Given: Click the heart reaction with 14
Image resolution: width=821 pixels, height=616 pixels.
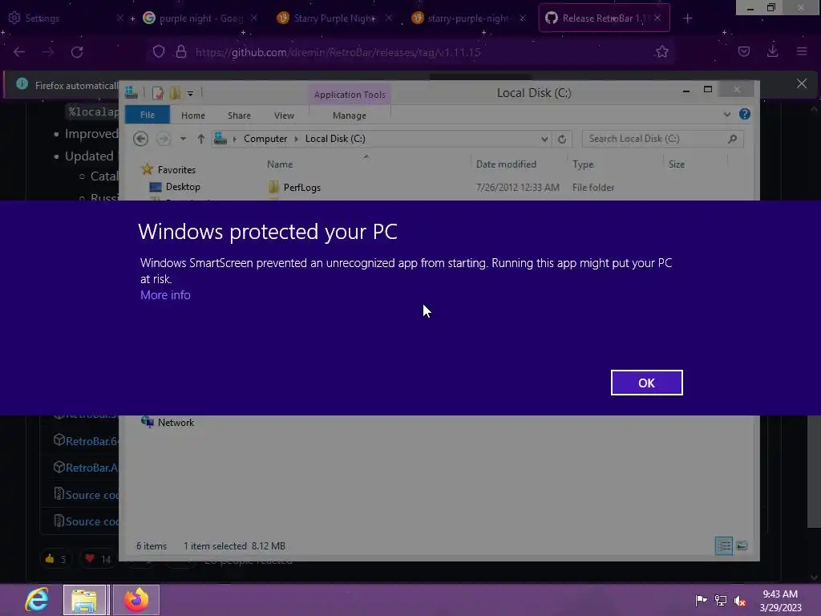Looking at the screenshot, I should pyautogui.click(x=98, y=559).
